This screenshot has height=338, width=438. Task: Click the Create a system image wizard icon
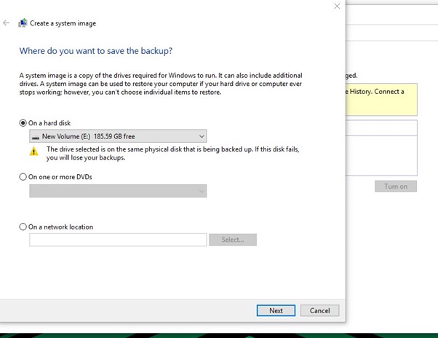coord(23,23)
